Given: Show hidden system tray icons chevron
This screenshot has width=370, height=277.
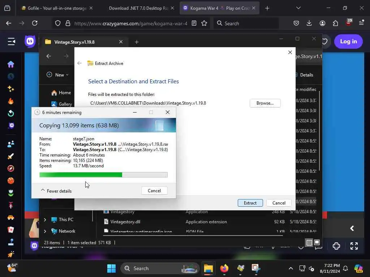Looking at the screenshot, I should [291, 268].
